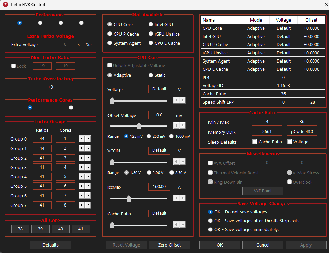This screenshot has width=329, height=253.
Task: Click the Group 0 ratio field
Action: point(42,138)
